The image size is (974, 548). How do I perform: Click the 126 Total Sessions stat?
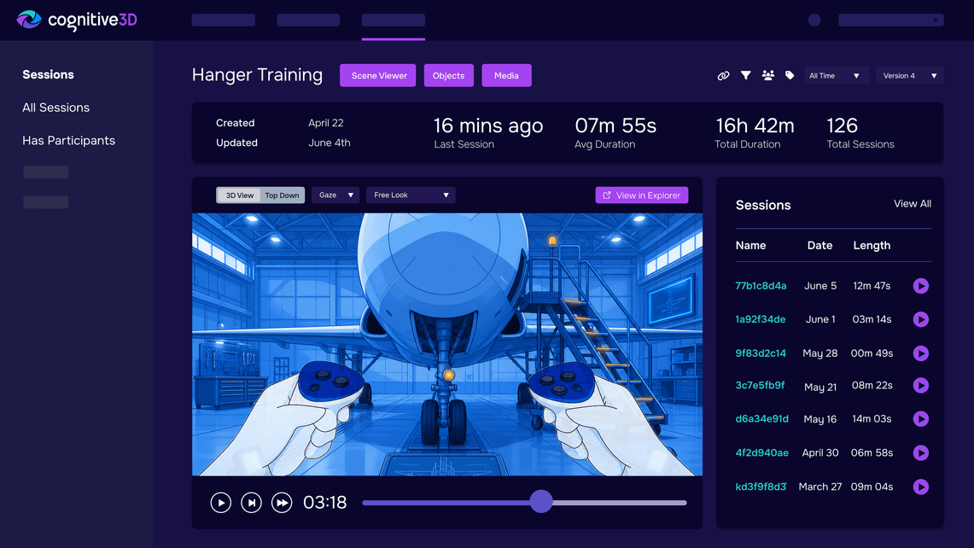pos(860,133)
